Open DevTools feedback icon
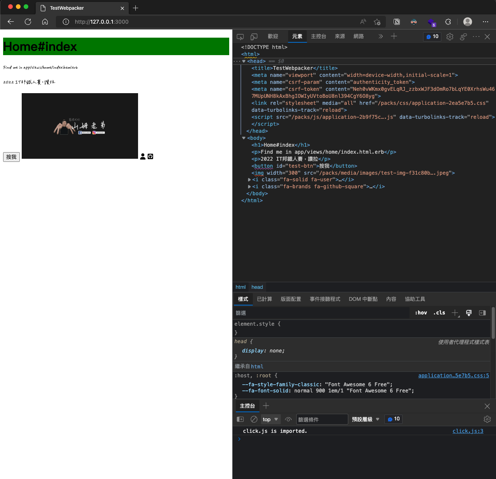496x479 pixels. point(463,36)
